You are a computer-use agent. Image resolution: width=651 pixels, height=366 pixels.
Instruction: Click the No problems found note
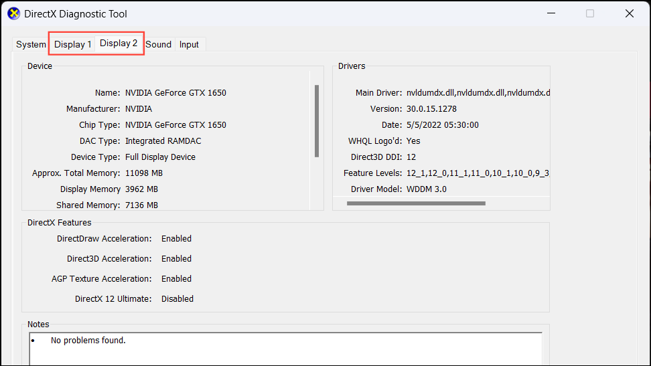point(88,341)
